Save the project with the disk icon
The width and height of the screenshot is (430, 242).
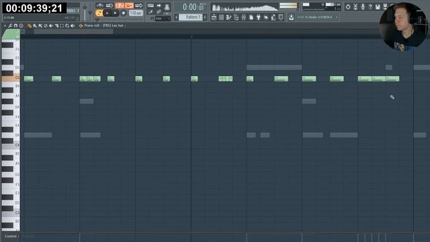(378, 7)
